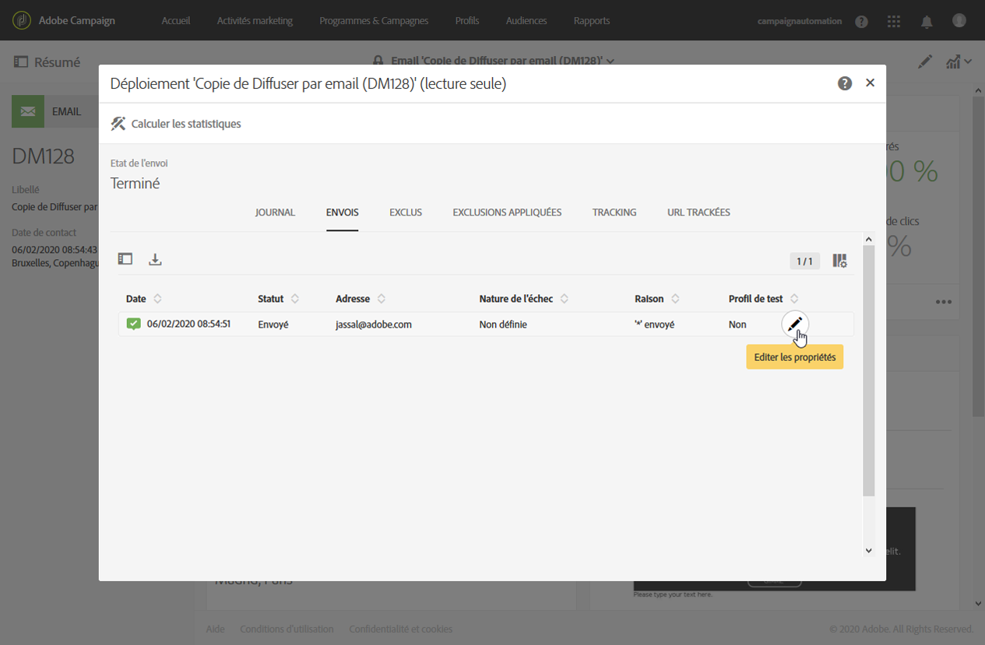Click the green EMAIL envelope icon
This screenshot has height=645, width=985.
pos(28,111)
